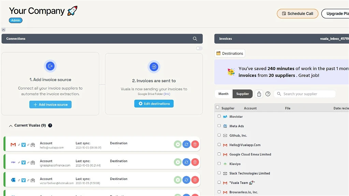The height and width of the screenshot is (196, 349).
Task: Open settings for ignasi@kasiofinance.com account
Action: (178, 162)
